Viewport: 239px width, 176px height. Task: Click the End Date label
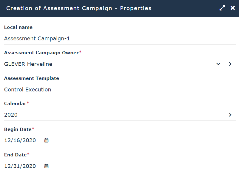point(16,155)
